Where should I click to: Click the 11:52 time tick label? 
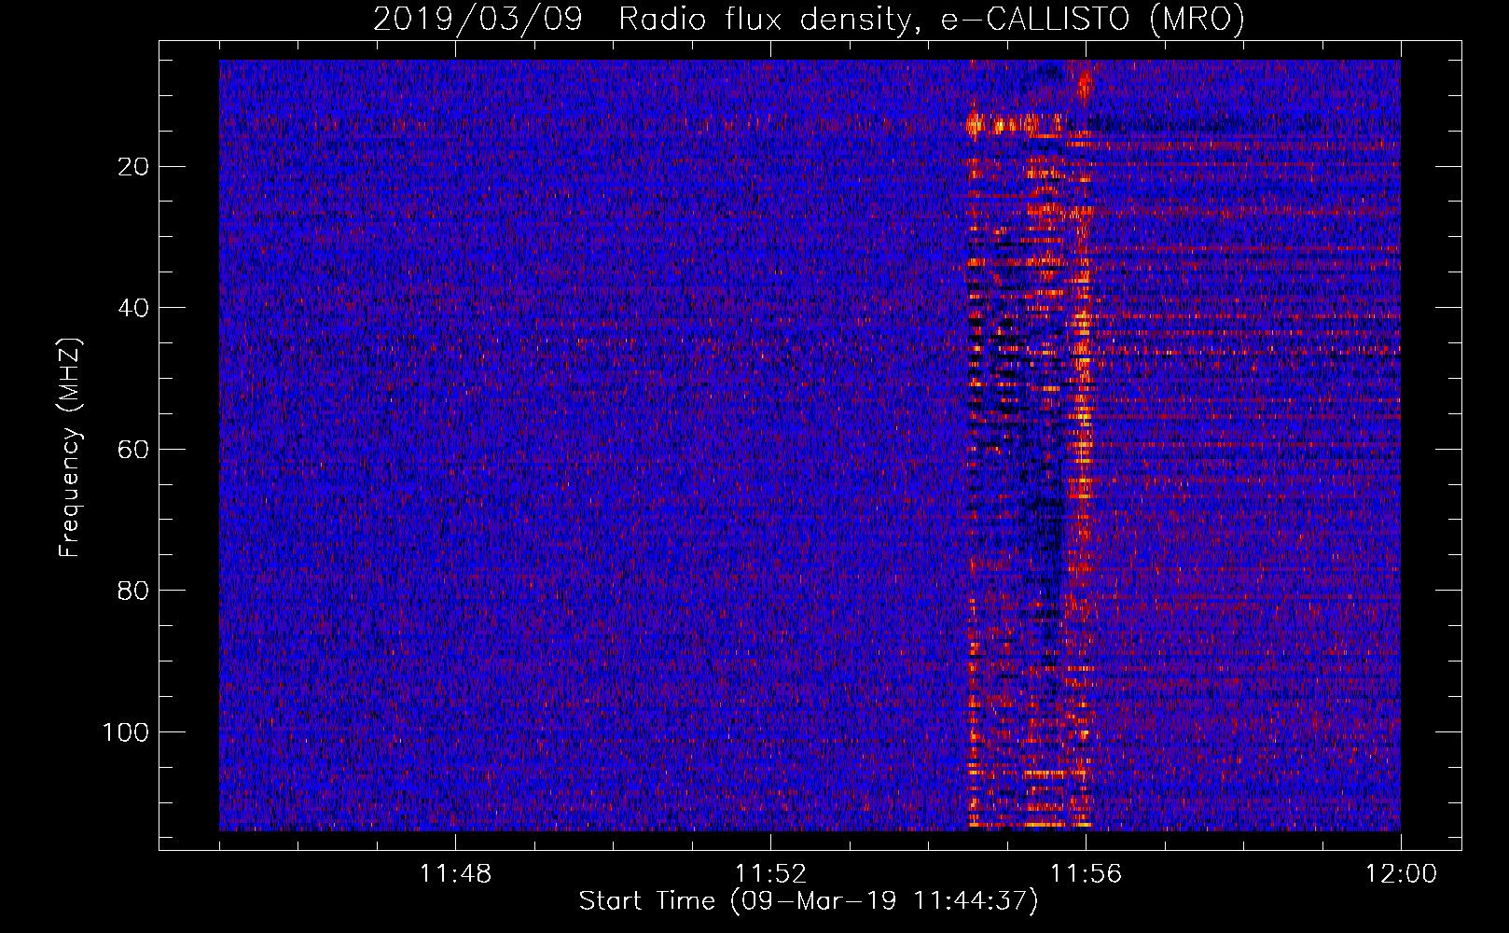click(x=770, y=874)
